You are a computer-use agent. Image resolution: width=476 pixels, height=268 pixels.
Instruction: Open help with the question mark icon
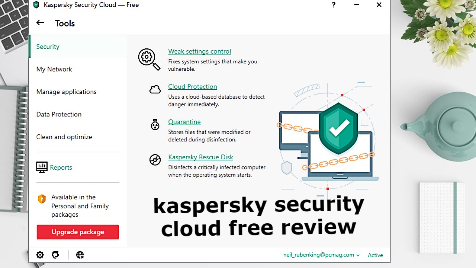click(334, 5)
